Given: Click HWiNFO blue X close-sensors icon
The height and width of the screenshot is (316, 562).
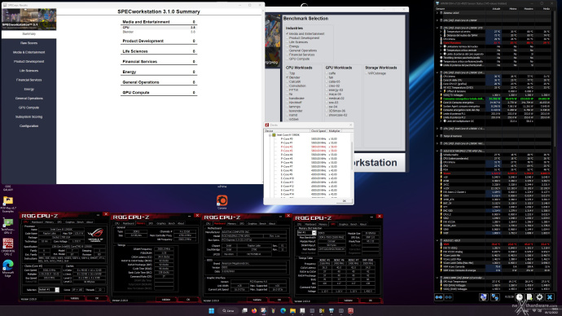Looking at the screenshot, I should pyautogui.click(x=550, y=297).
